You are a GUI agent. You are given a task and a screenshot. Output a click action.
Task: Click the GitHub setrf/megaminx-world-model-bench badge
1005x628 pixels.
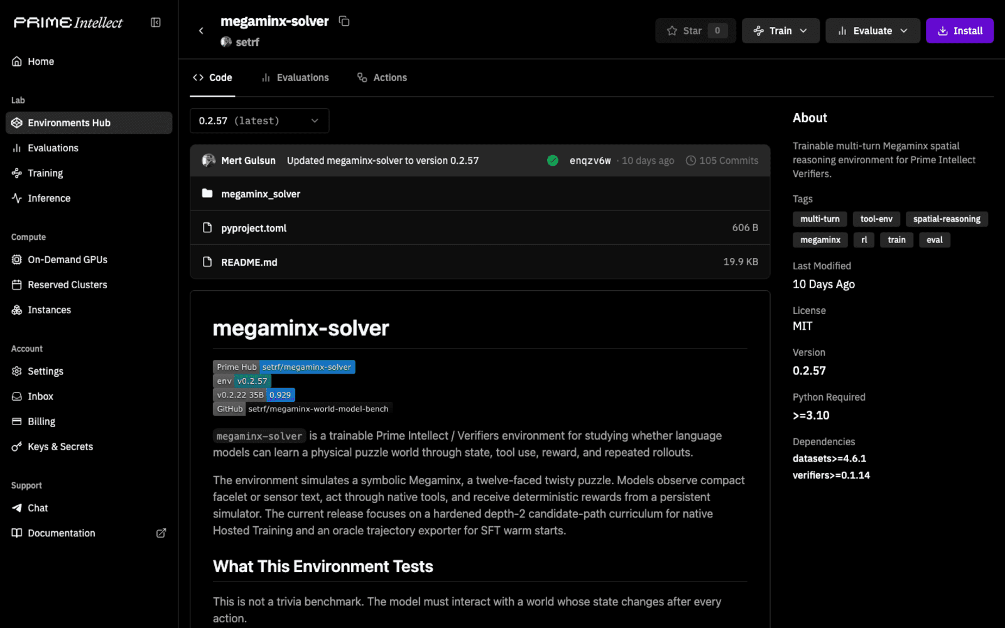pos(303,408)
